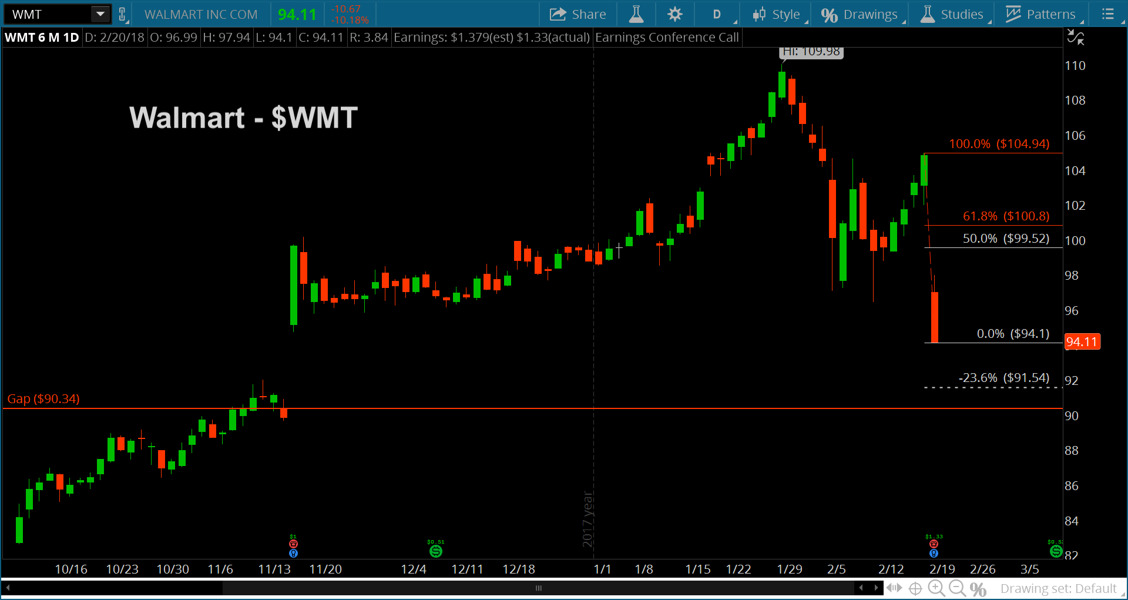Click the -10.18% change value in header
The height and width of the screenshot is (600, 1128).
350,20
